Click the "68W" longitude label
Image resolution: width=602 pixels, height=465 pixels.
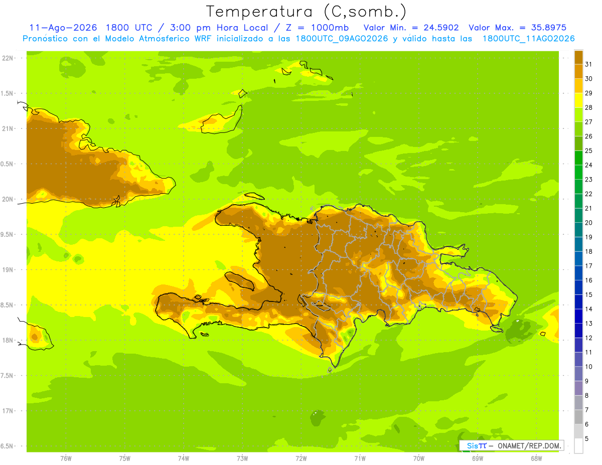pos(536,458)
